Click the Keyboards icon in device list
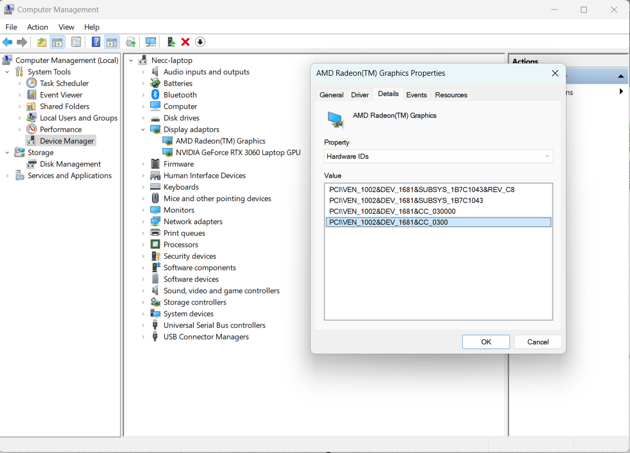Image resolution: width=630 pixels, height=453 pixels. click(155, 187)
